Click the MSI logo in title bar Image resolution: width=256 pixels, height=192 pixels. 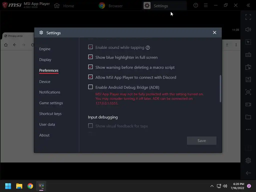click(x=12, y=5)
